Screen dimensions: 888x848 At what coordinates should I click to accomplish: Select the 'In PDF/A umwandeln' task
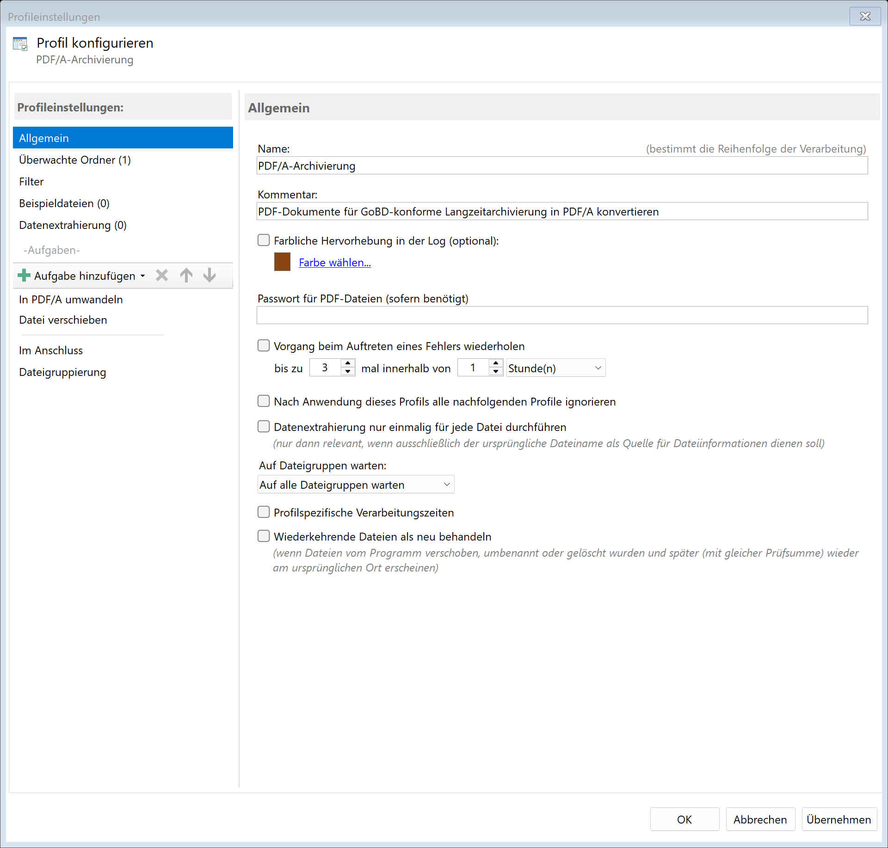(x=71, y=299)
